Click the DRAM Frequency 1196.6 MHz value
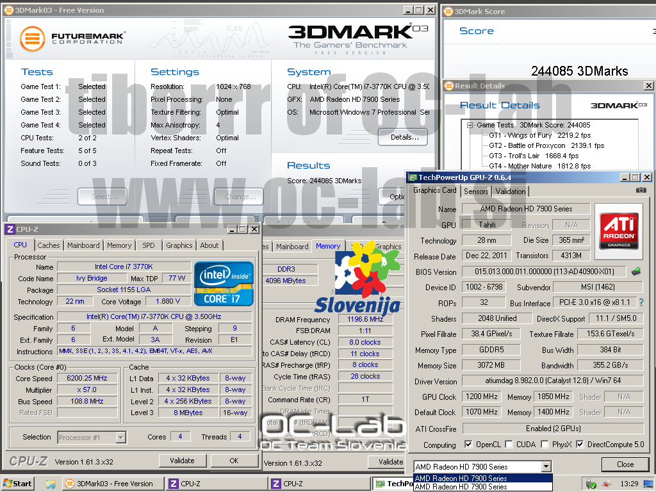Image resolution: width=656 pixels, height=492 pixels. (365, 319)
